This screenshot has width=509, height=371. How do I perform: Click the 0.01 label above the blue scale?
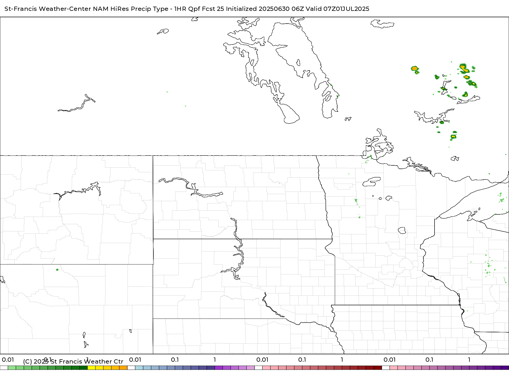tap(135, 360)
